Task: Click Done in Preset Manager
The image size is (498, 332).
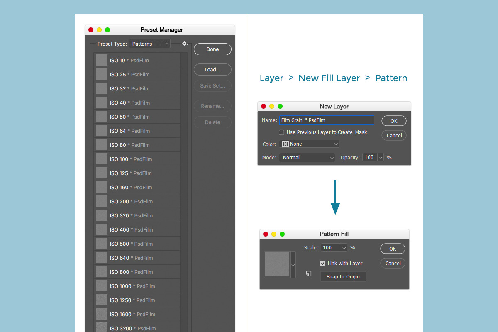Action: pyautogui.click(x=212, y=49)
